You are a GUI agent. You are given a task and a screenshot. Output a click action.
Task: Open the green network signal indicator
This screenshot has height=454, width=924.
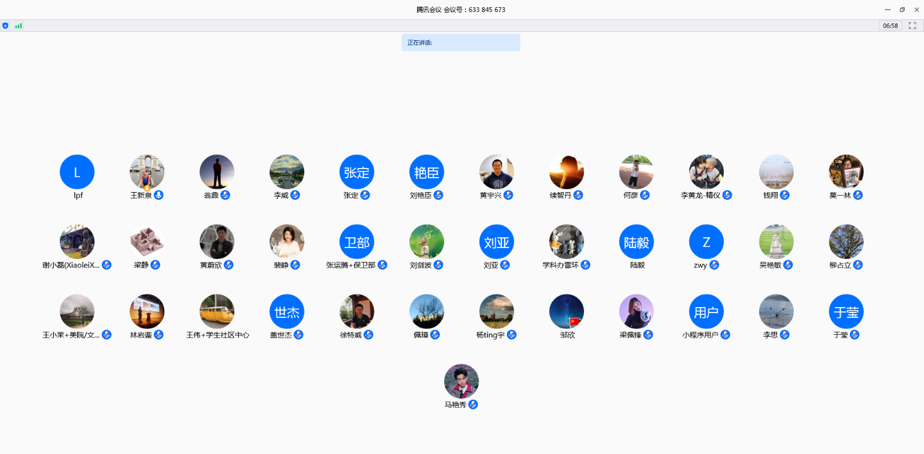tap(18, 26)
